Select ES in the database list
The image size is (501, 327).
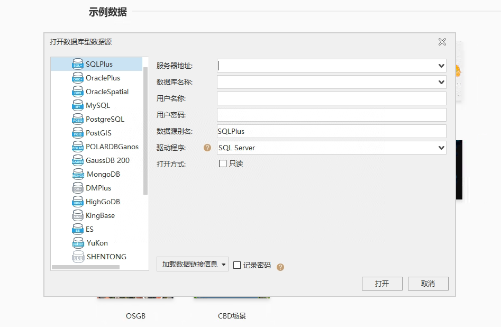click(x=89, y=229)
